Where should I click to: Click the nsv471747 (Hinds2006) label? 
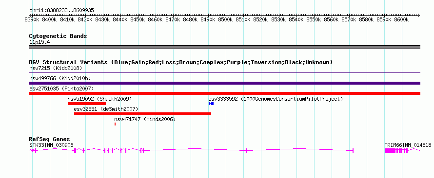coord(145,119)
